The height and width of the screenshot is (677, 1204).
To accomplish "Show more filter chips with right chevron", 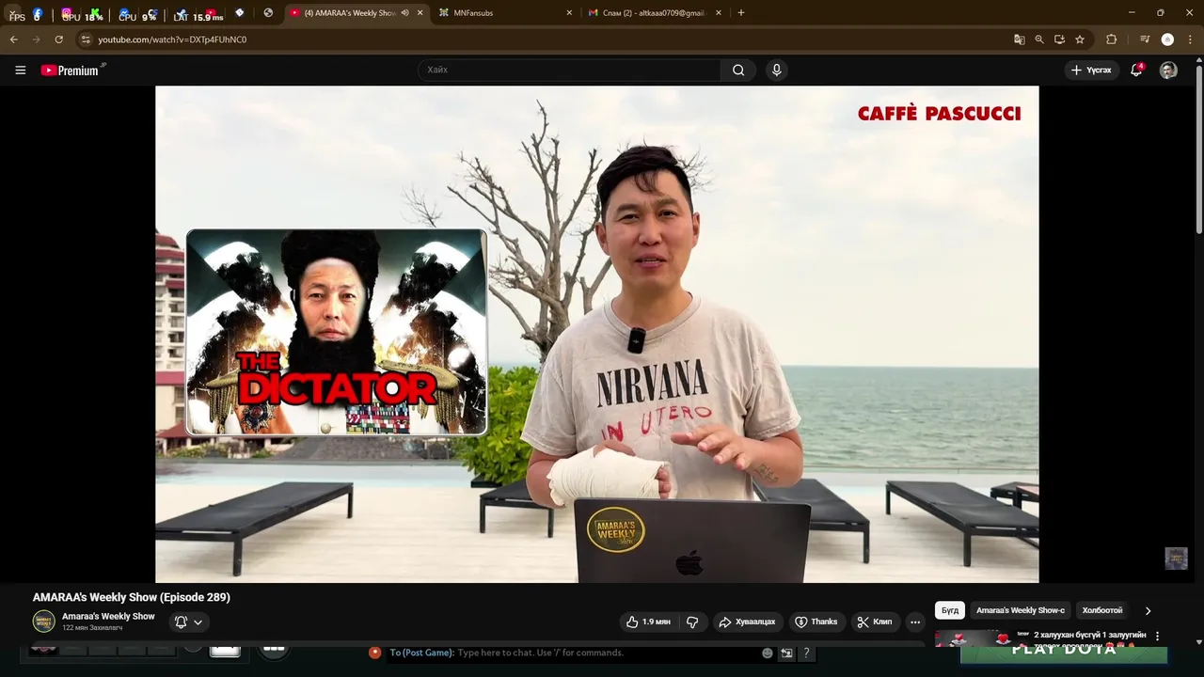I will [x=1148, y=610].
